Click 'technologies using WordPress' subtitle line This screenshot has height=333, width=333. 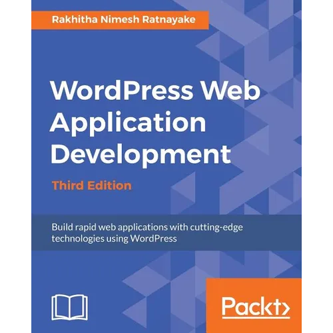[x=115, y=238]
